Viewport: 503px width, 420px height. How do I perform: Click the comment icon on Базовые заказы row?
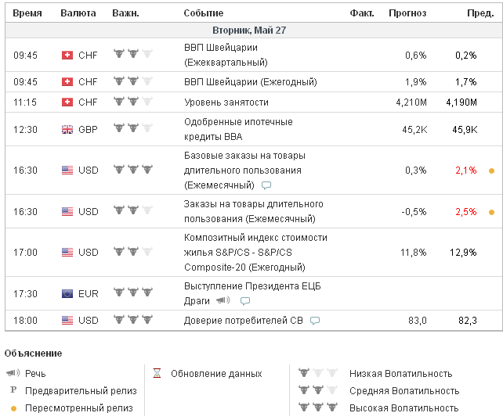pyautogui.click(x=266, y=186)
